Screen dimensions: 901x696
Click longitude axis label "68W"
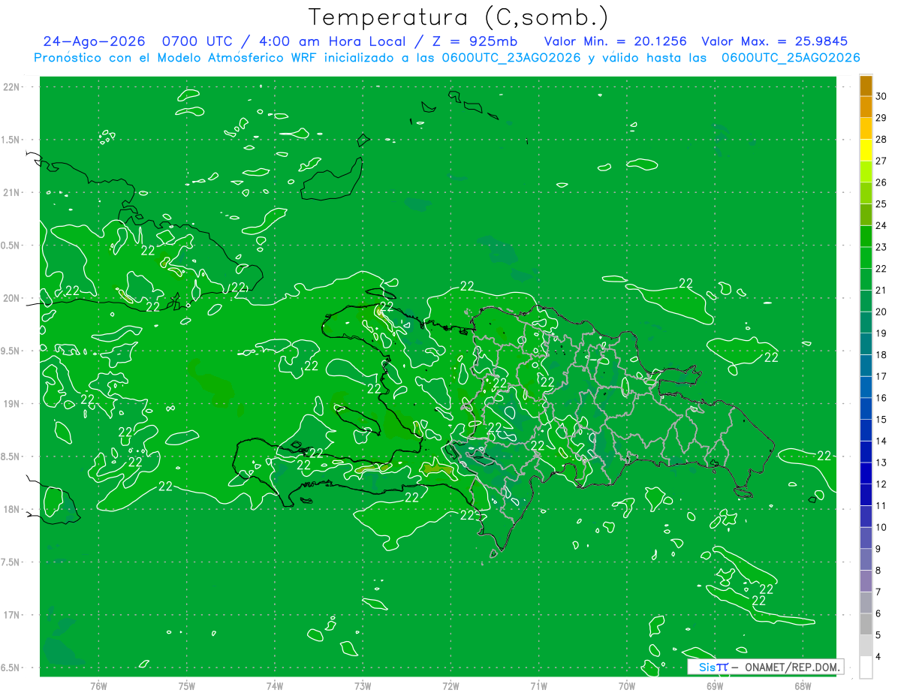(803, 685)
